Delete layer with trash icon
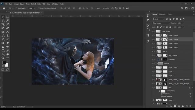The width and height of the screenshot is (195, 110). [x=190, y=106]
